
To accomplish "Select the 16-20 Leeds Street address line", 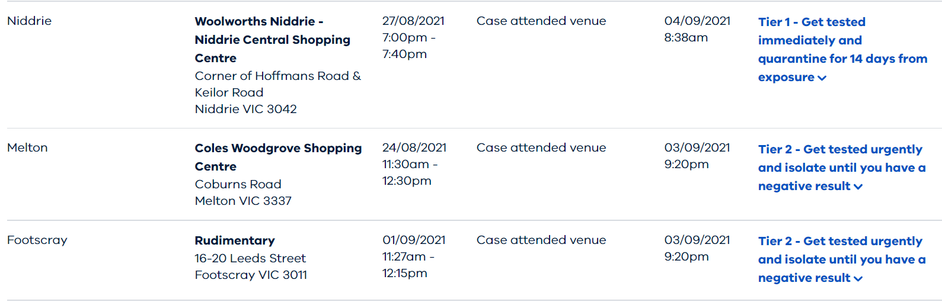I will click(250, 258).
